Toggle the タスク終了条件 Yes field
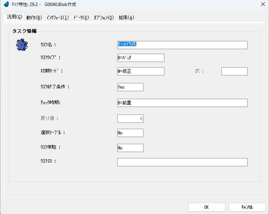 (x=130, y=87)
